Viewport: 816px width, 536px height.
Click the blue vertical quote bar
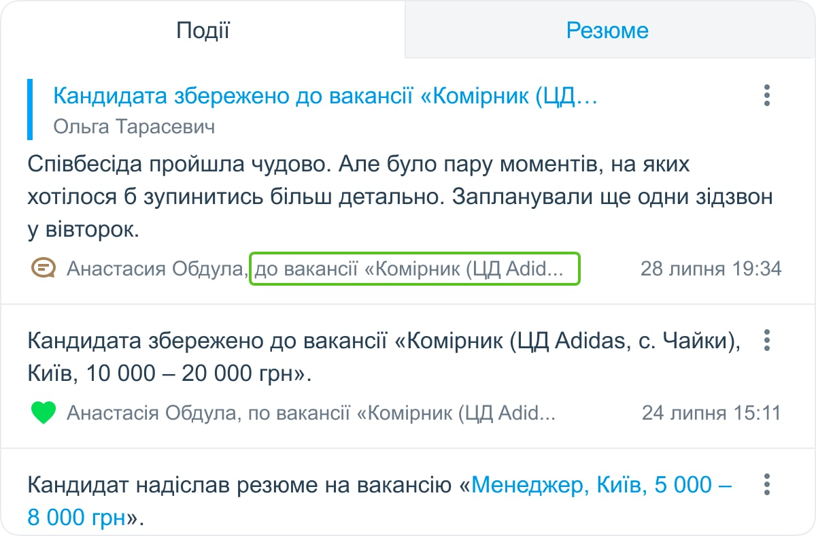30,110
